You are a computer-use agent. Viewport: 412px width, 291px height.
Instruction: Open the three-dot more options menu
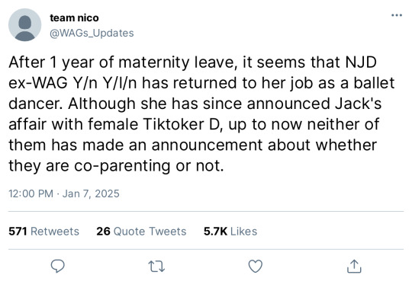(x=397, y=15)
